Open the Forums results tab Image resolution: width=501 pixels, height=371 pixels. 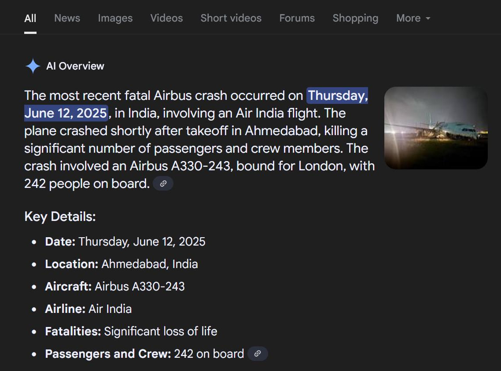point(297,18)
